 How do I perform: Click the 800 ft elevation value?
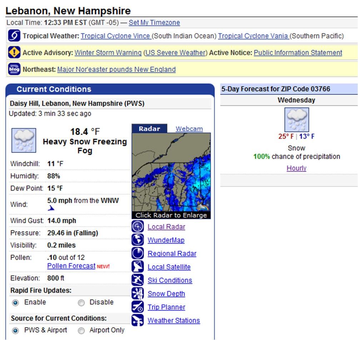click(56, 278)
